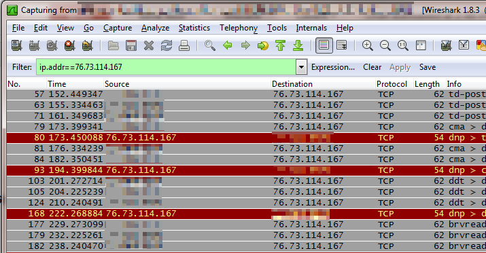Click Save next to the filter
486x253 pixels.
pyautogui.click(x=428, y=67)
